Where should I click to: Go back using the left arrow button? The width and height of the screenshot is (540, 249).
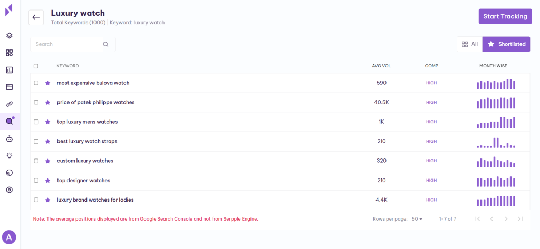36,17
